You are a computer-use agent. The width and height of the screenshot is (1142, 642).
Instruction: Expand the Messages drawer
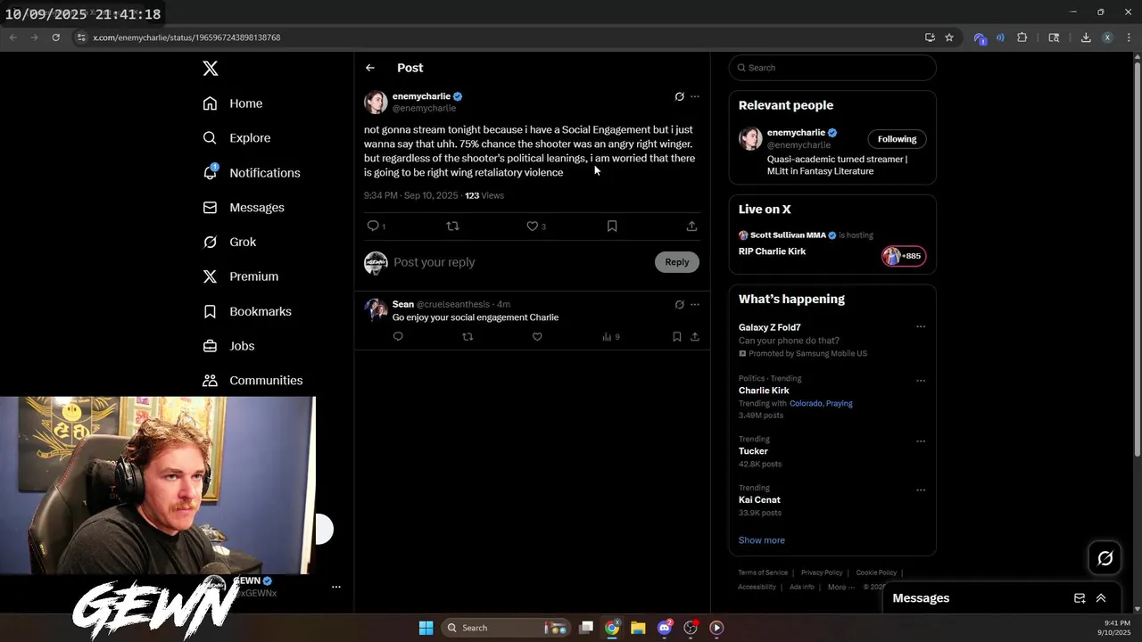point(1101,598)
